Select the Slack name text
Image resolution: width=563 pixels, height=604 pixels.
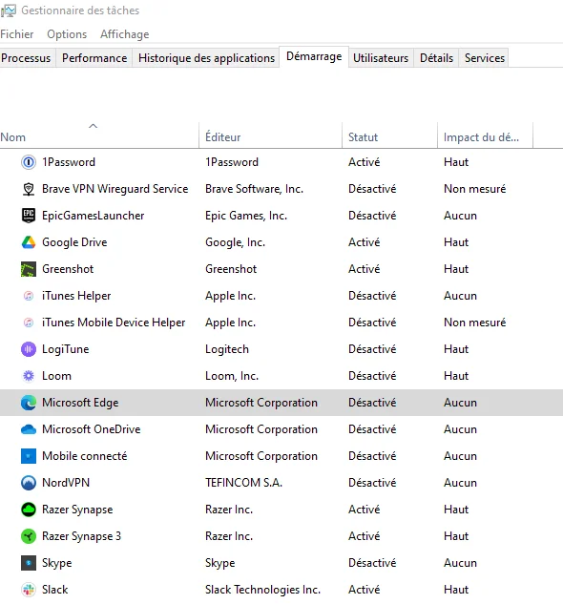(54, 590)
